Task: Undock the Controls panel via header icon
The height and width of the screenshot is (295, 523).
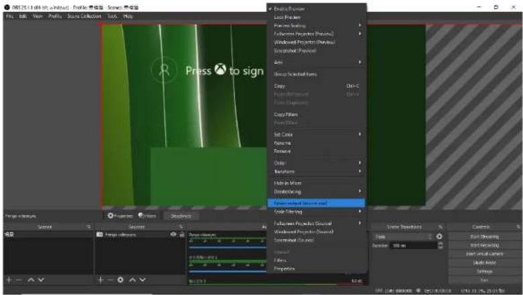Action: 518,227
